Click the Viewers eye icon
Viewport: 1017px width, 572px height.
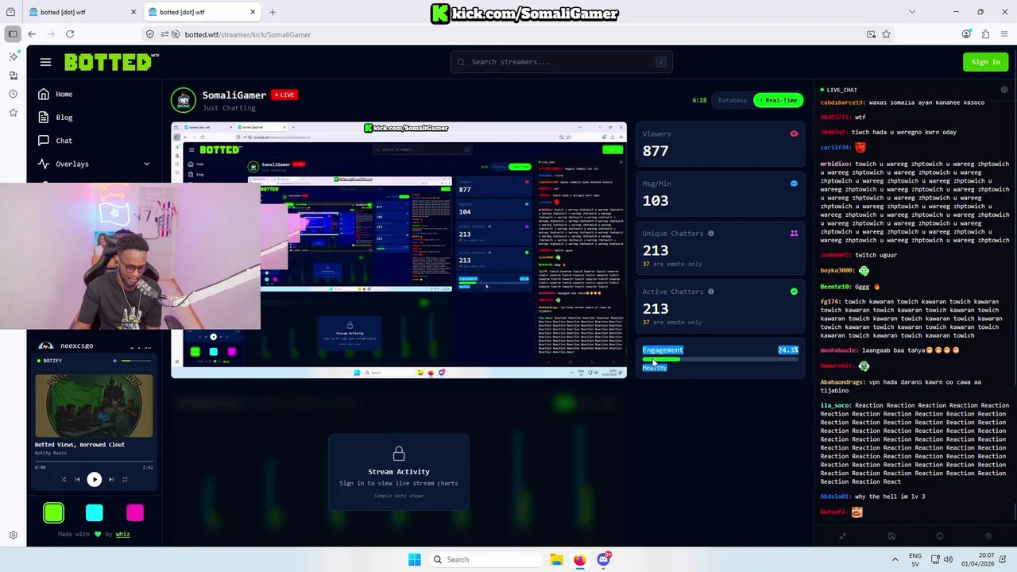(794, 133)
